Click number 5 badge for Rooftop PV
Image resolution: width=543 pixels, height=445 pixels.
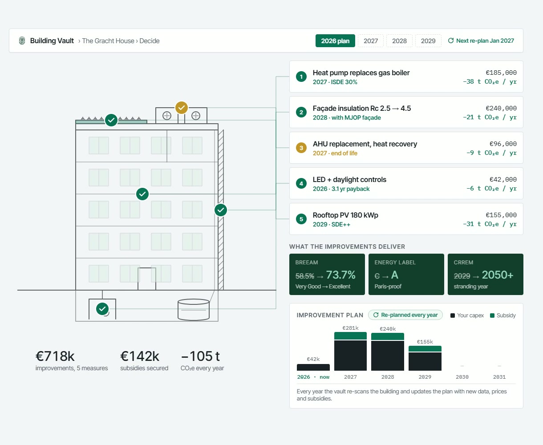[x=301, y=219]
